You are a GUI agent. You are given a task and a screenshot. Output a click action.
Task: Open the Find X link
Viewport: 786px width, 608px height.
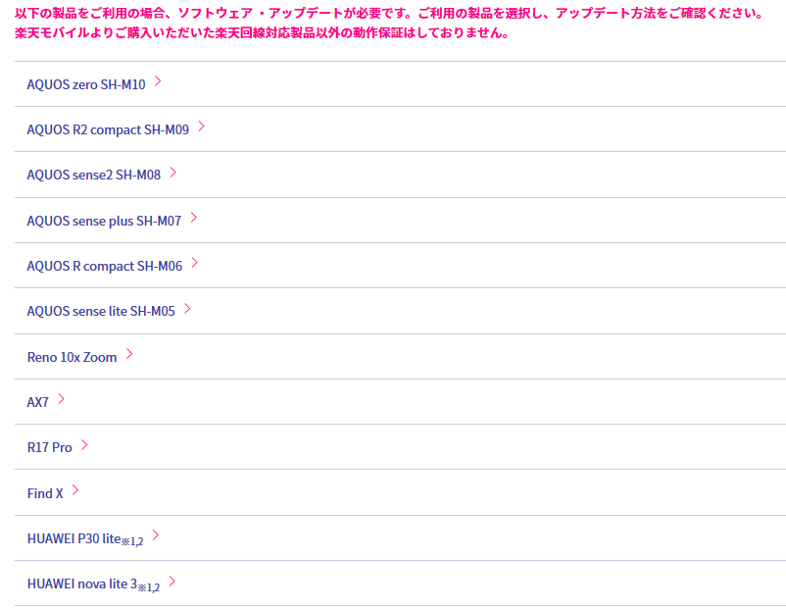(45, 493)
